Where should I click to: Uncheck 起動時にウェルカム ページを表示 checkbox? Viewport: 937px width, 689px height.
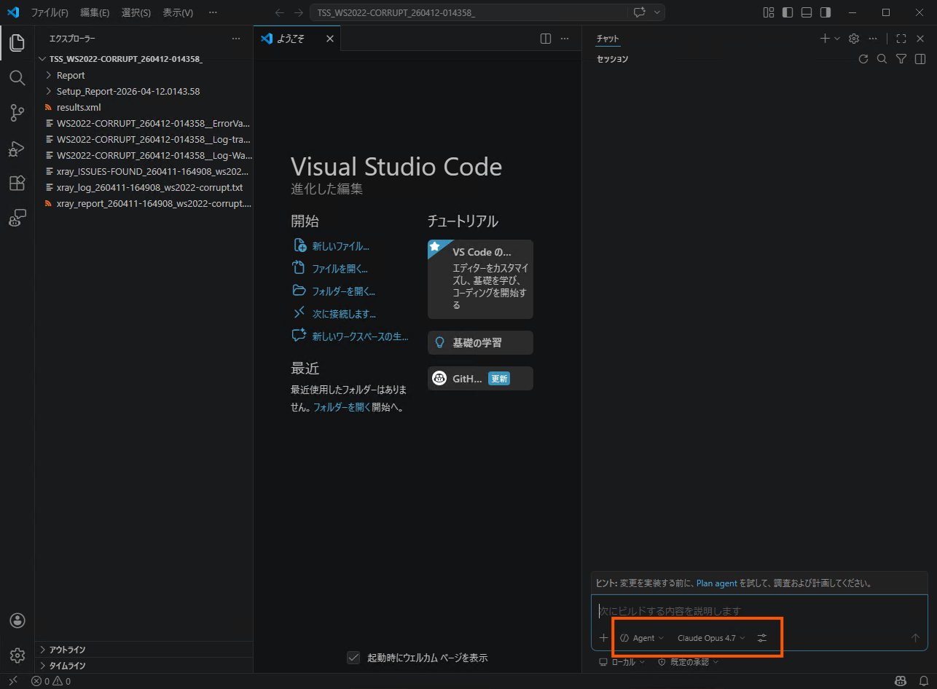tap(353, 658)
